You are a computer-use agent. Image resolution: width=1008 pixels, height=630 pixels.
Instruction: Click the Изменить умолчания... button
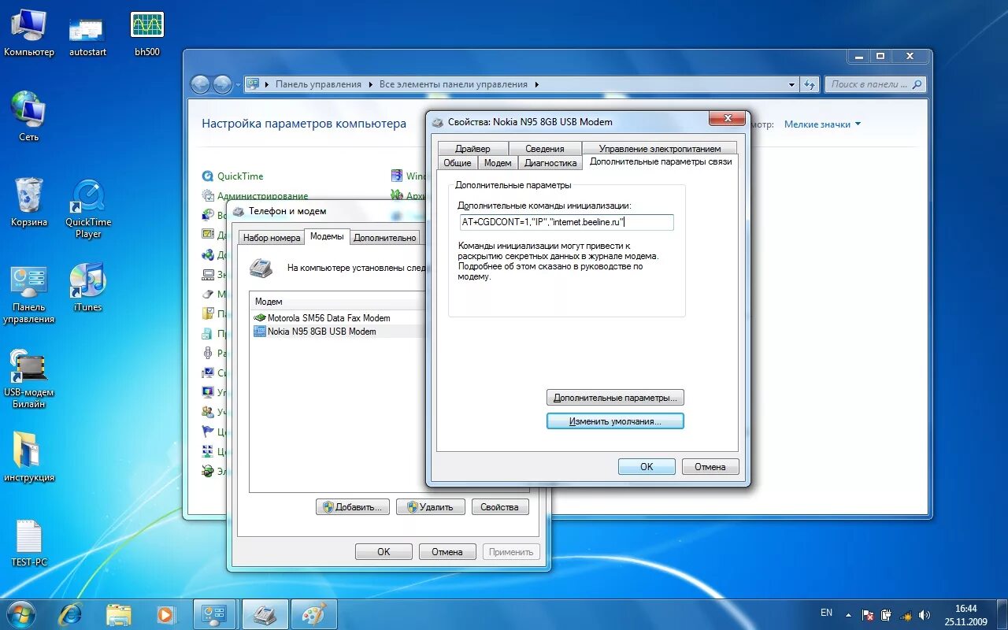click(615, 421)
